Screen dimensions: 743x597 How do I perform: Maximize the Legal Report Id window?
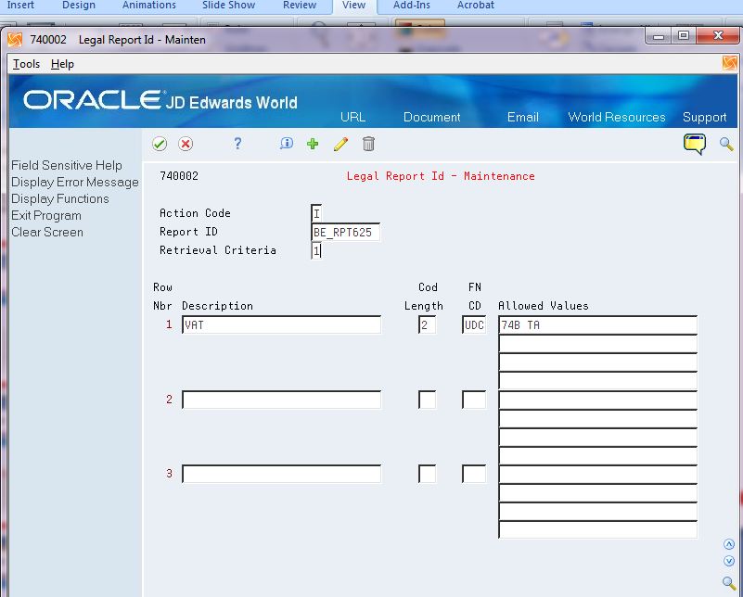(684, 36)
